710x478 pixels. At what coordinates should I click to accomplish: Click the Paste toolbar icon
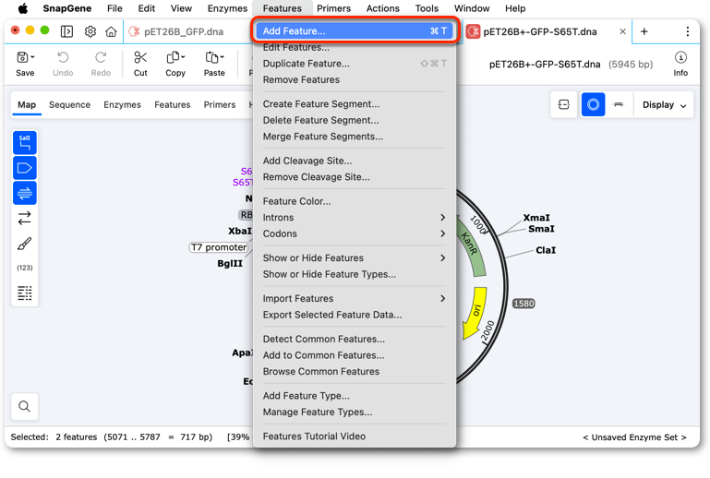click(211, 57)
